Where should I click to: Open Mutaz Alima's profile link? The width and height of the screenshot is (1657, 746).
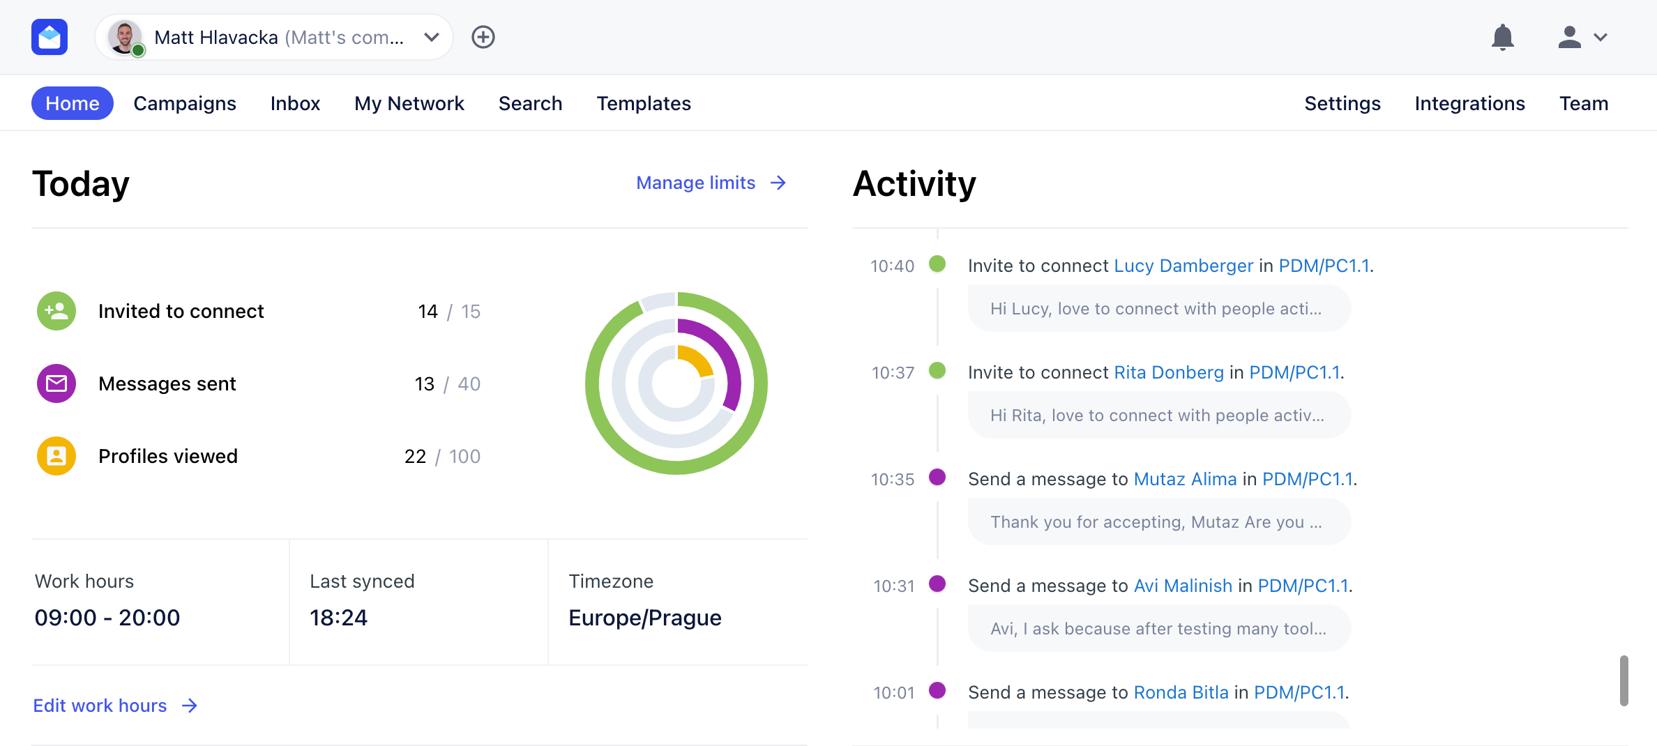1185,479
